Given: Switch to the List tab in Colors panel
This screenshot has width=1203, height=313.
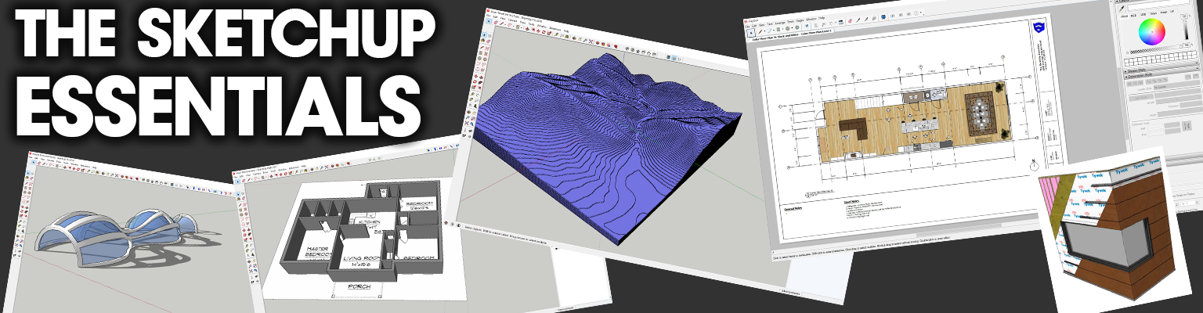Looking at the screenshot, I should pos(1172,11).
